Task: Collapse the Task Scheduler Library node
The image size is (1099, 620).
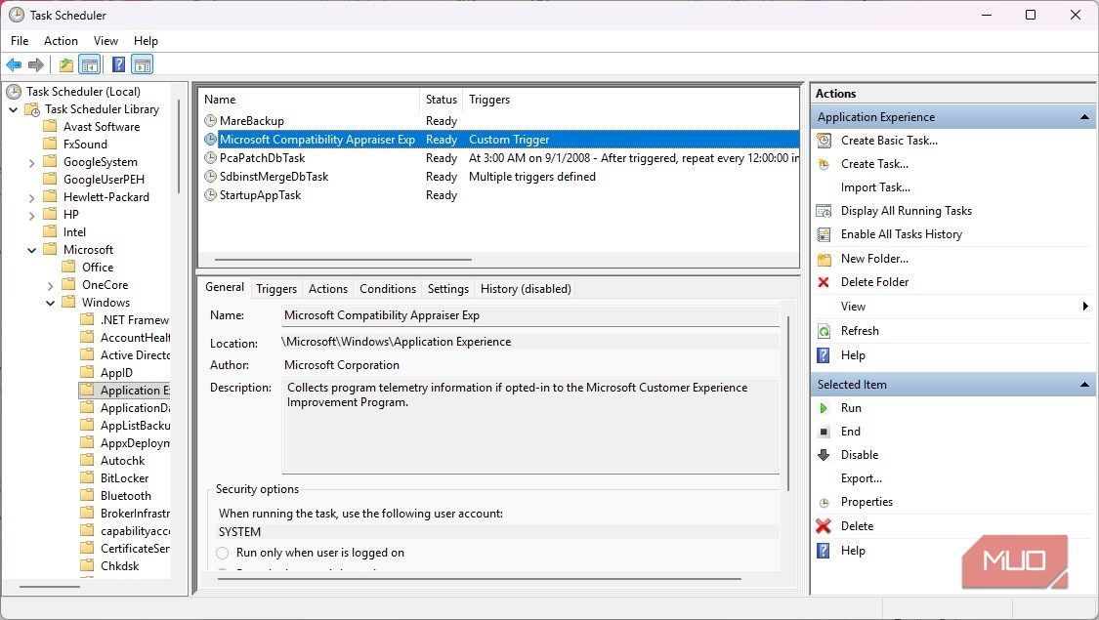Action: pos(14,109)
